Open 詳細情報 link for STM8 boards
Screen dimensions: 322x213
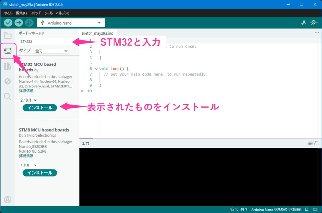pyautogui.click(x=26, y=156)
